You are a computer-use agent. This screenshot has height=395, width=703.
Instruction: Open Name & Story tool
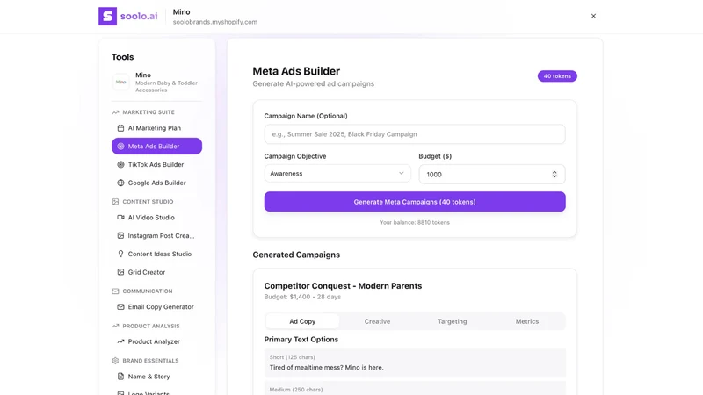tap(157, 377)
